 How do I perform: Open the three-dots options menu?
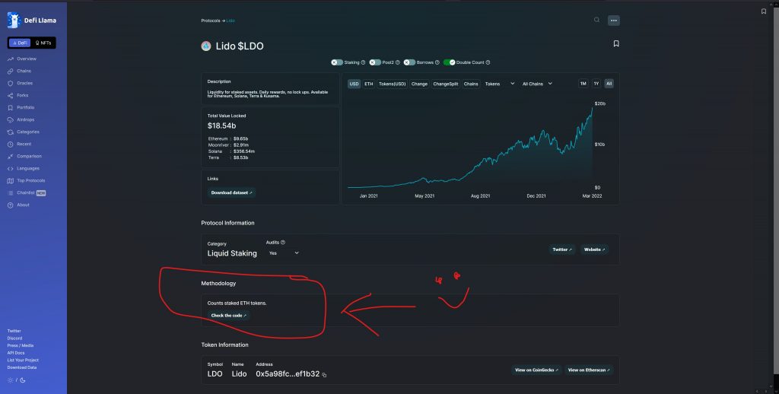pyautogui.click(x=614, y=21)
